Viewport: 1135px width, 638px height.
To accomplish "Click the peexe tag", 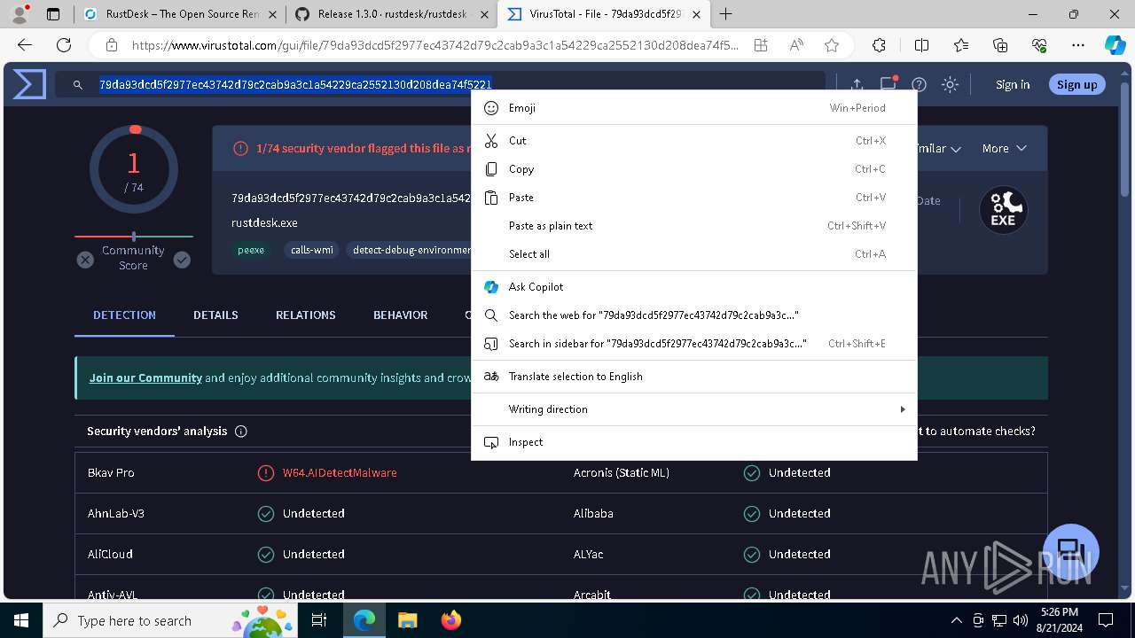I will [x=251, y=250].
